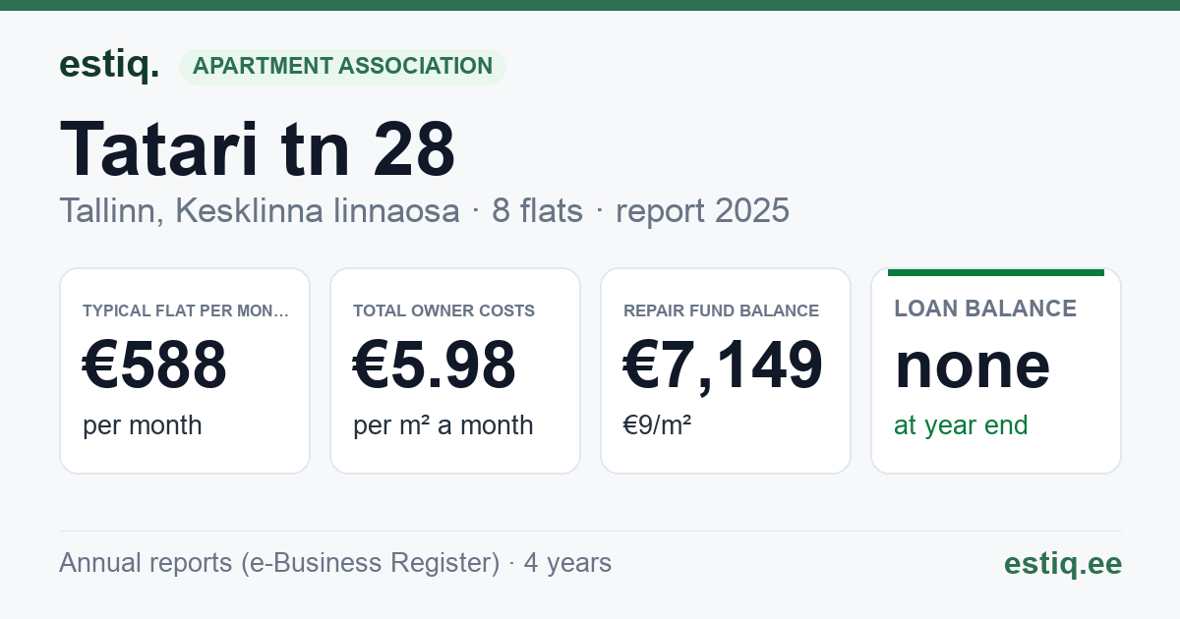Click the €9/m² label
This screenshot has width=1180, height=619.
(x=658, y=425)
